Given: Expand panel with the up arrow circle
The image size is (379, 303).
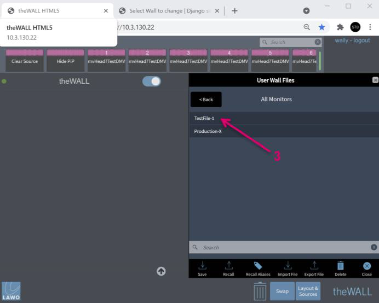Looking at the screenshot, I should point(161,271).
